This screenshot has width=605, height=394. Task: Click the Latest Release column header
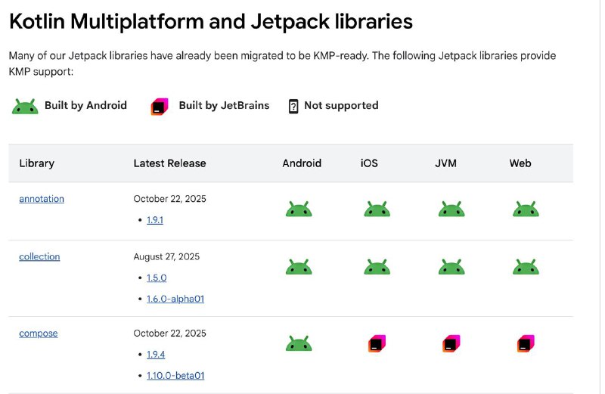(169, 163)
